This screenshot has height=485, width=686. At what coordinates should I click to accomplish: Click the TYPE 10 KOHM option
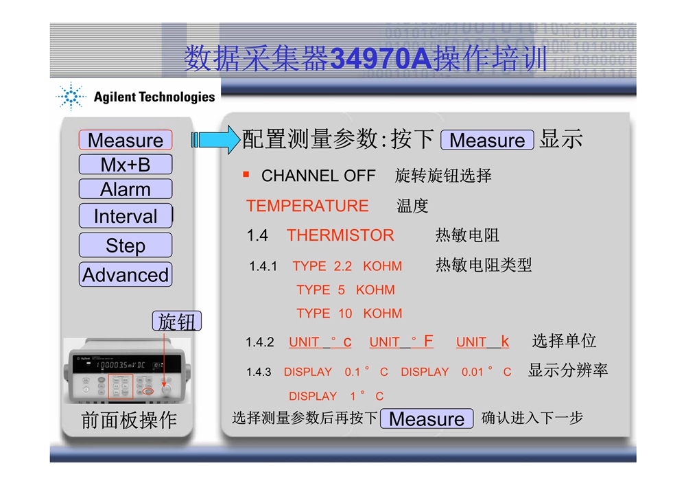point(349,314)
